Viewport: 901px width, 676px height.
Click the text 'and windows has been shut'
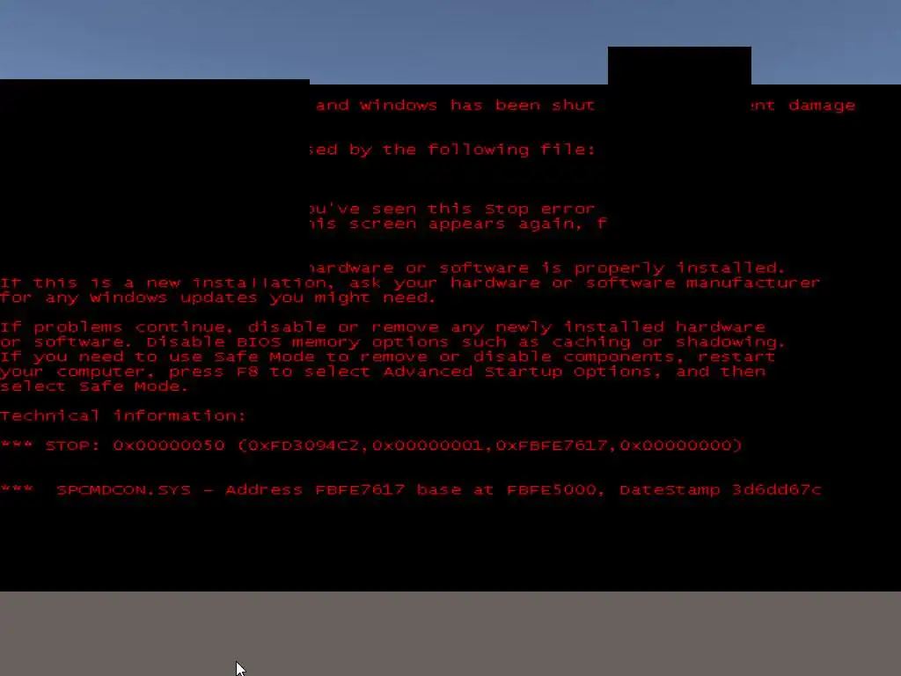pos(455,106)
